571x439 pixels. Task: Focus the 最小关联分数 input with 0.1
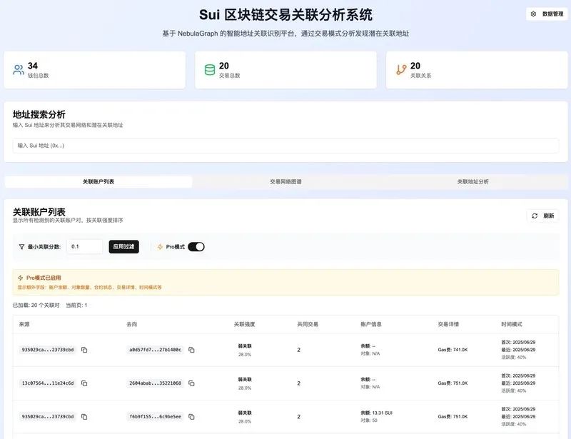[85, 247]
